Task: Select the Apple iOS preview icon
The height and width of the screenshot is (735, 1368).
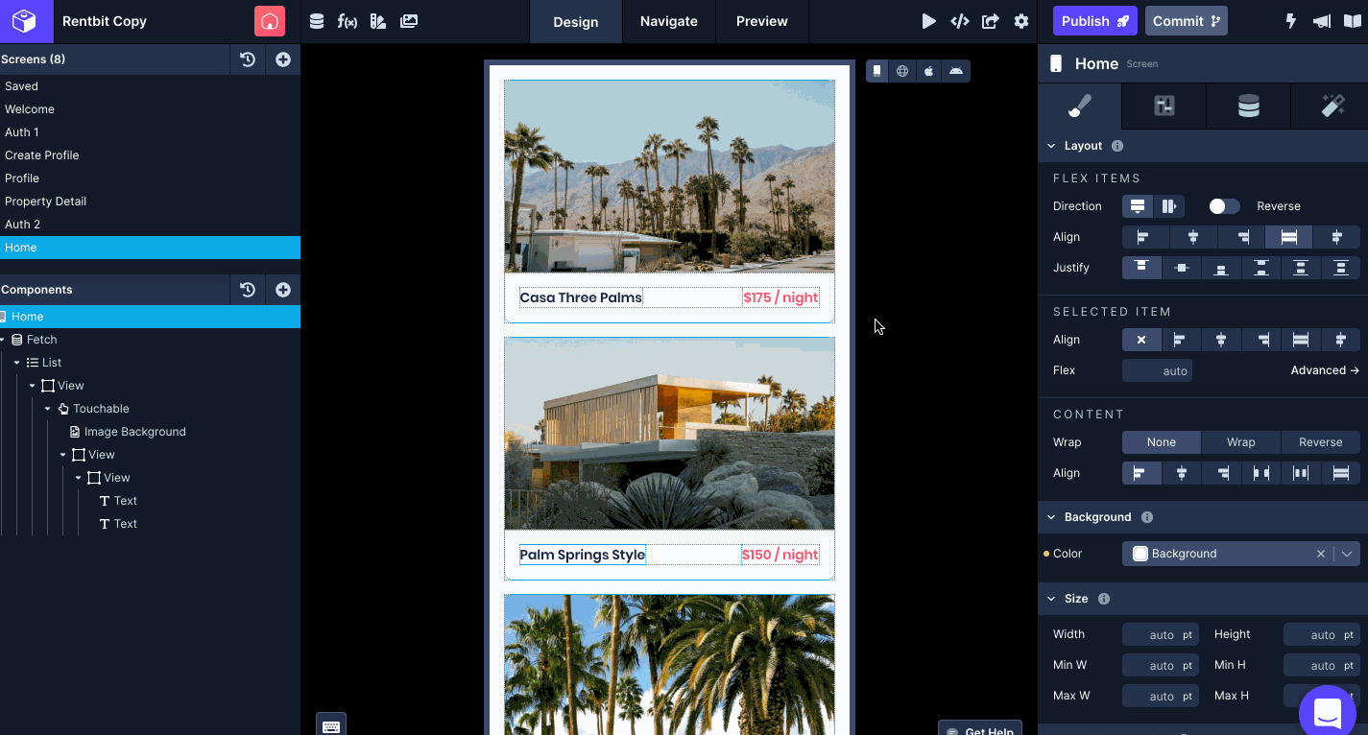Action: (x=929, y=71)
